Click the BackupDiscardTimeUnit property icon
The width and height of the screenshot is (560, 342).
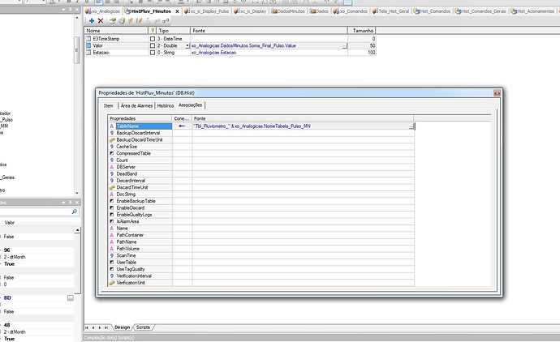(112, 139)
